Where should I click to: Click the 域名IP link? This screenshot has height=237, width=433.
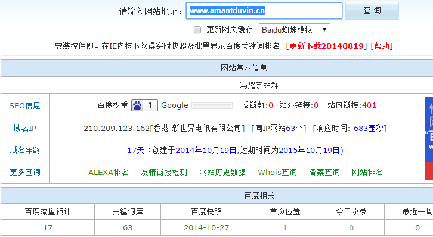(x=25, y=128)
